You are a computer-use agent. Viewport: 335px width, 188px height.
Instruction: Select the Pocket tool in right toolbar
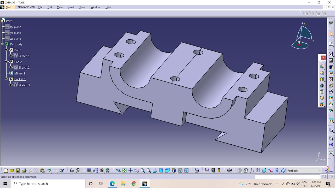point(331,61)
